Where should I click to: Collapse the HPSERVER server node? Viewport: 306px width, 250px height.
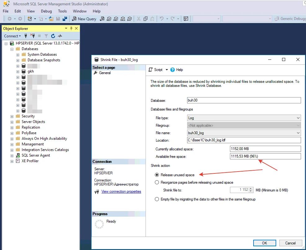[6, 44]
